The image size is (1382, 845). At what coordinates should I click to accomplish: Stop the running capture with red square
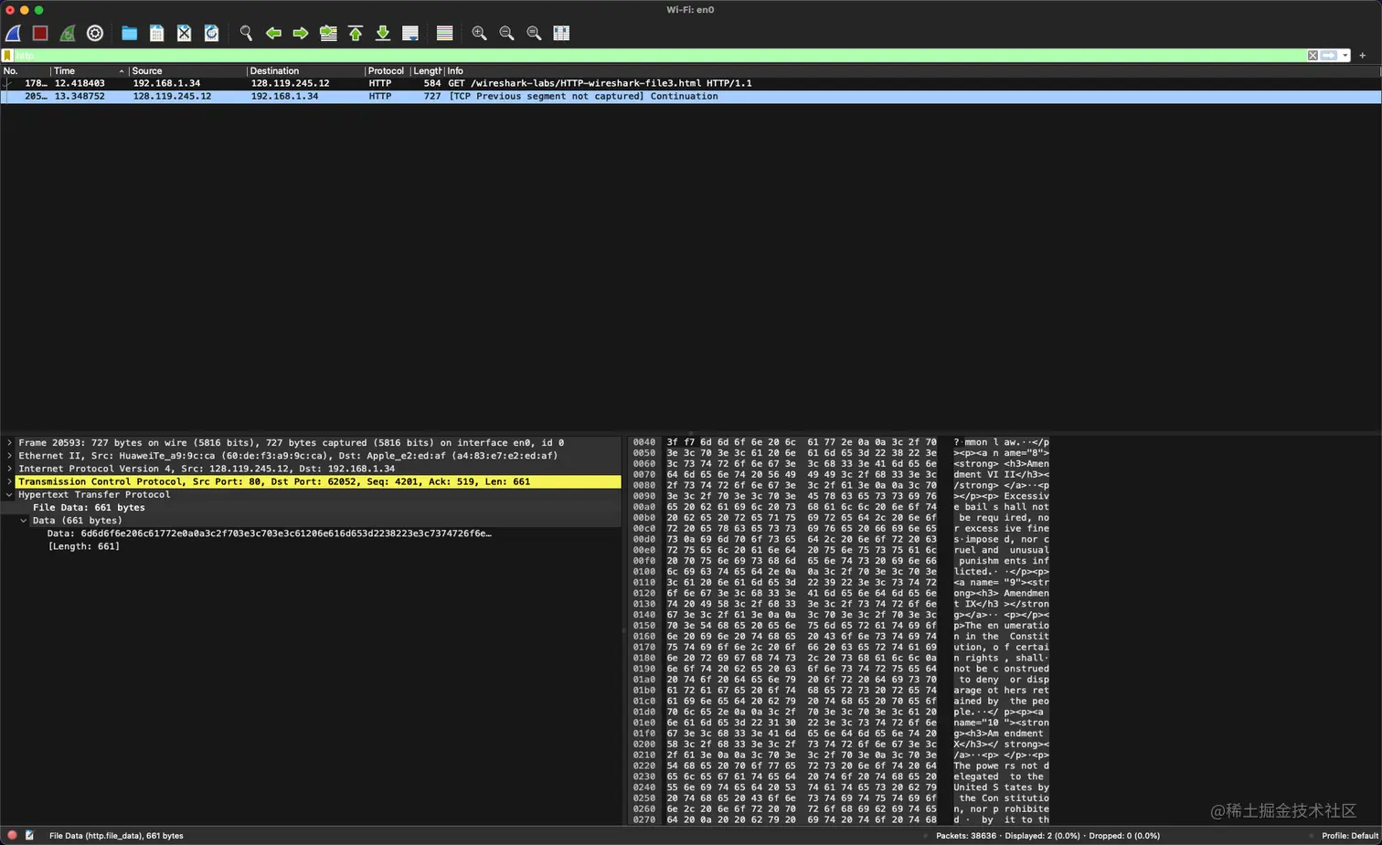pyautogui.click(x=40, y=33)
